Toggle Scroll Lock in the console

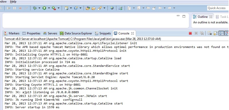coord(215,33)
